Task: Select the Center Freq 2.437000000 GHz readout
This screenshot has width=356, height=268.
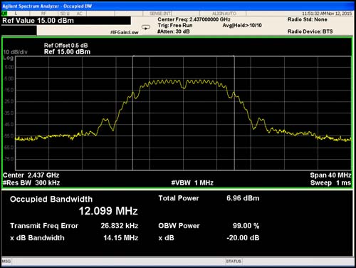Action: pyautogui.click(x=194, y=19)
